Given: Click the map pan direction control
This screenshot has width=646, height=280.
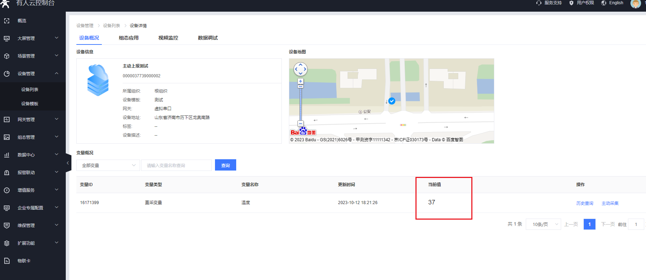Looking at the screenshot, I should coord(301,69).
